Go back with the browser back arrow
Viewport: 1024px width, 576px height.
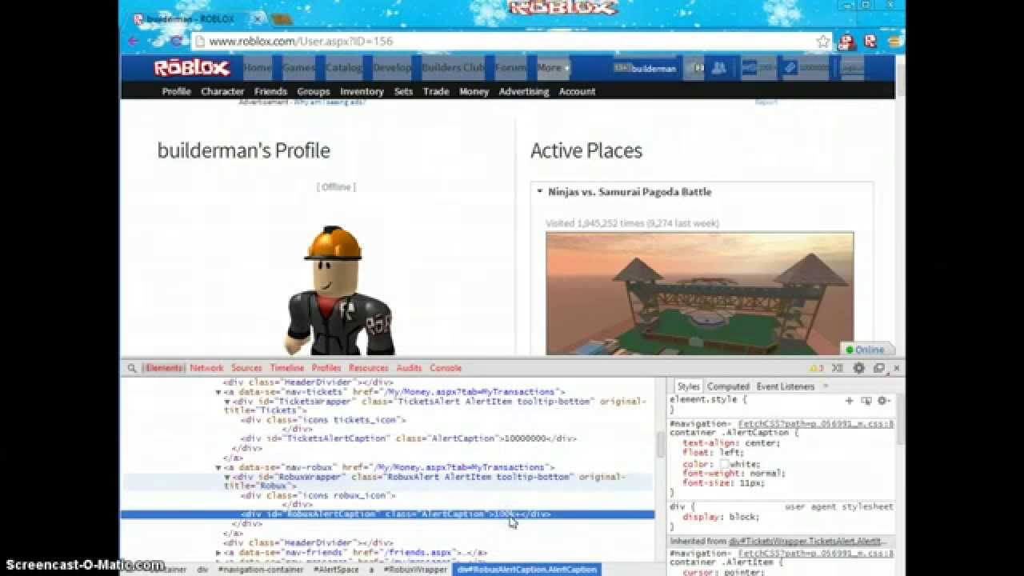click(x=134, y=42)
